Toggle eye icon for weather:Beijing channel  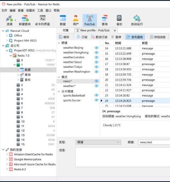pos(96,48)
